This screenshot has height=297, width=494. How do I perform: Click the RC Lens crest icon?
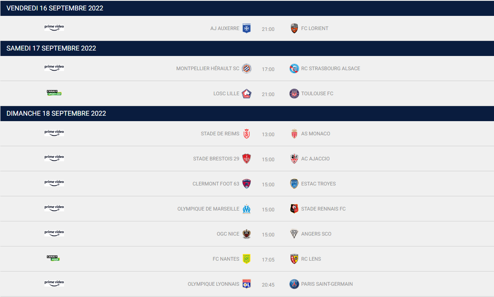click(x=294, y=259)
